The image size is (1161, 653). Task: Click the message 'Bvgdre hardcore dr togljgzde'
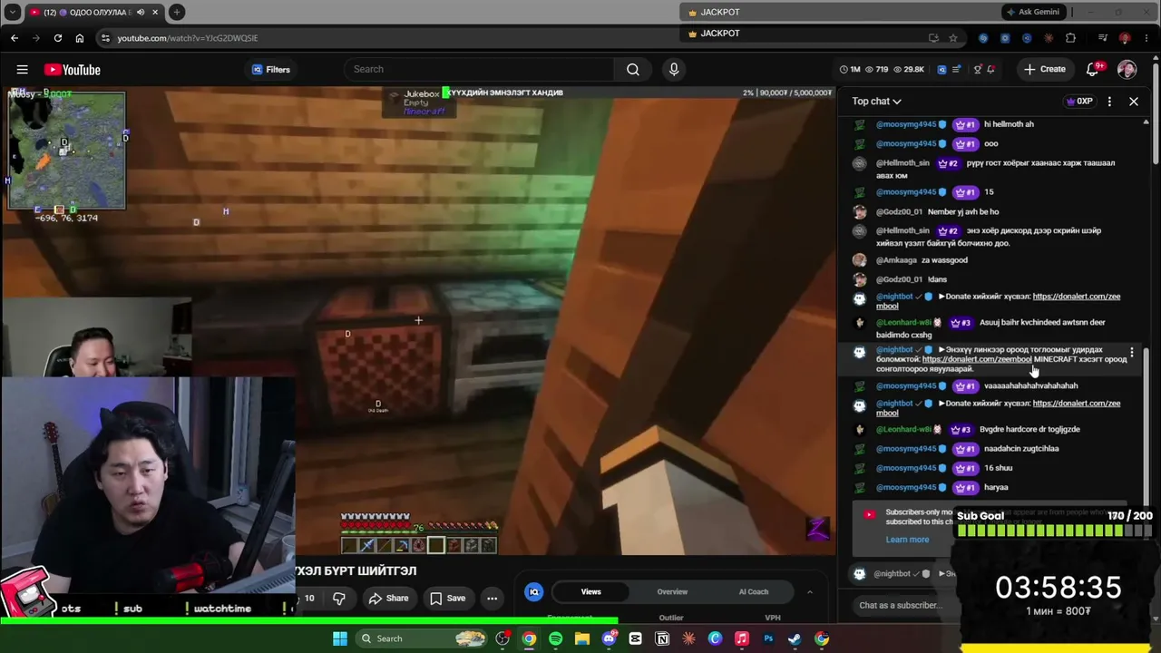(x=1029, y=430)
